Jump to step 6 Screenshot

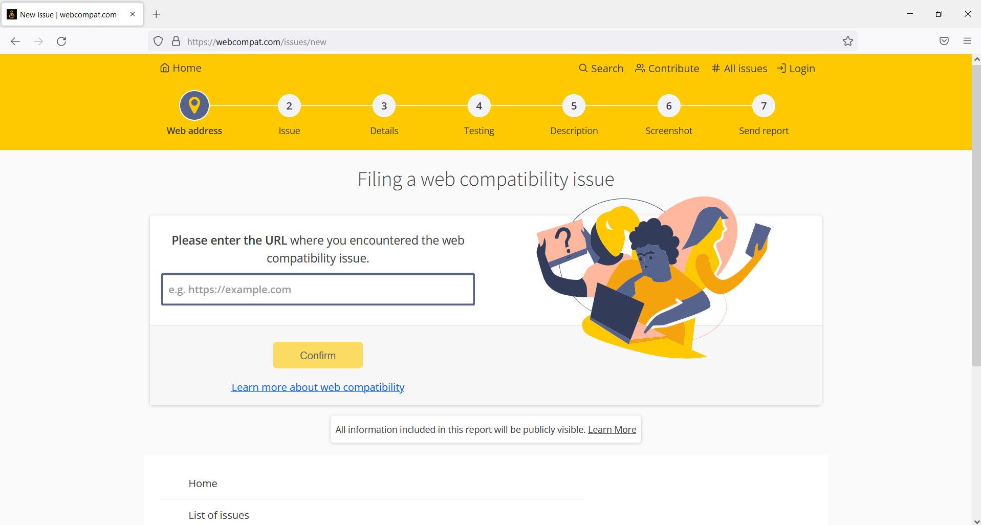coord(669,106)
